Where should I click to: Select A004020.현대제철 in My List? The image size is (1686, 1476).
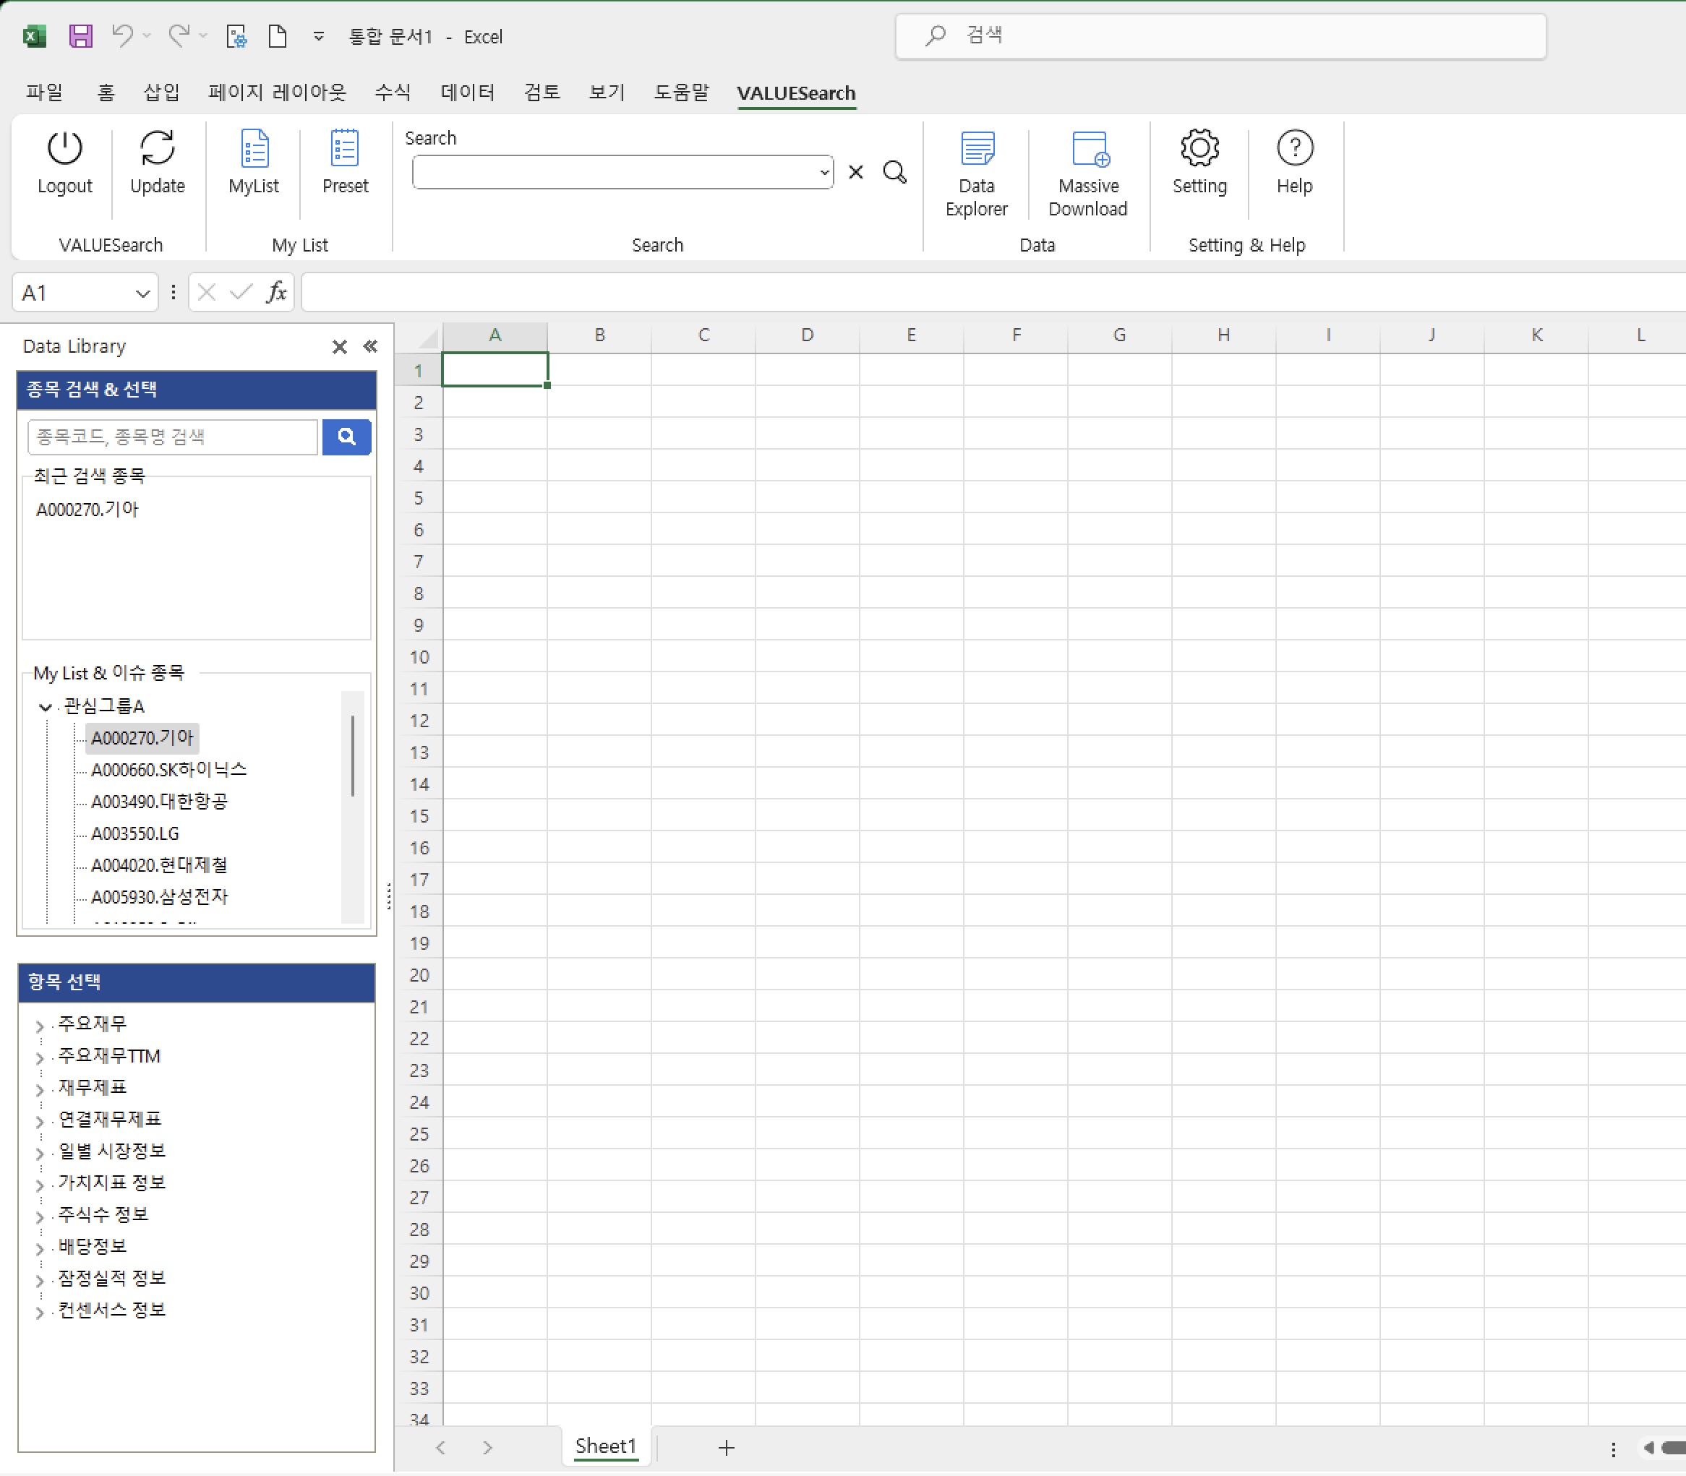click(159, 864)
